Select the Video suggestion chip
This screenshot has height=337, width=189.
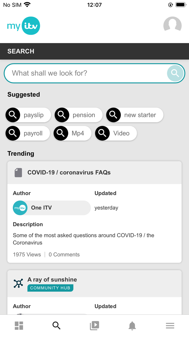click(x=116, y=133)
